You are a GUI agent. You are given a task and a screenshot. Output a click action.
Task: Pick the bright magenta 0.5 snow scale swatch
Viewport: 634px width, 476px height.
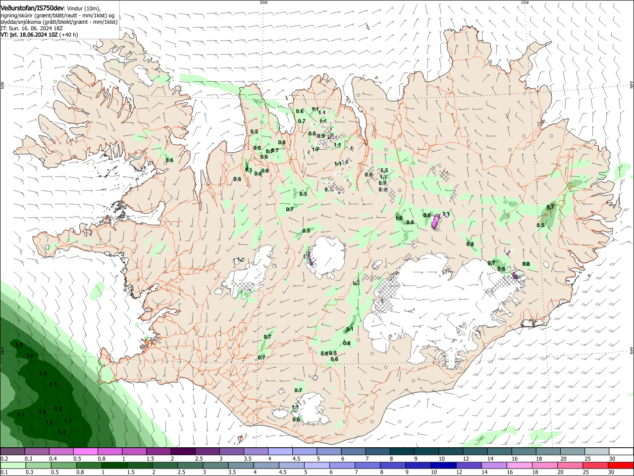[85, 451]
